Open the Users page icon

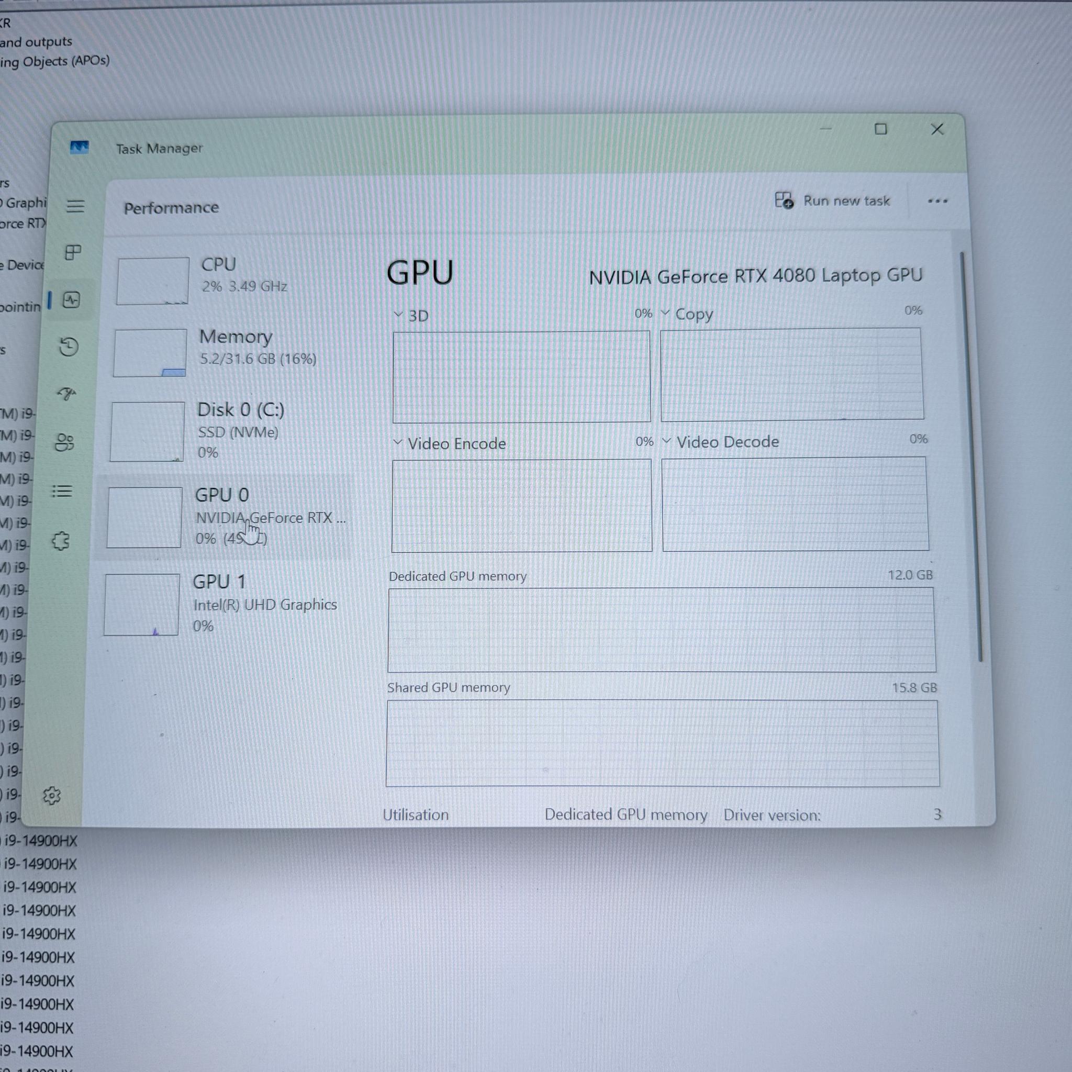click(65, 443)
